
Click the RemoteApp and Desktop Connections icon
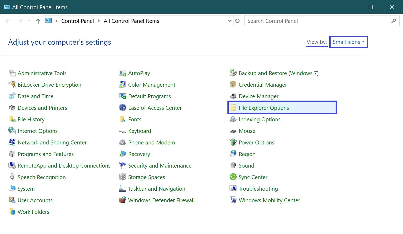pos(12,165)
